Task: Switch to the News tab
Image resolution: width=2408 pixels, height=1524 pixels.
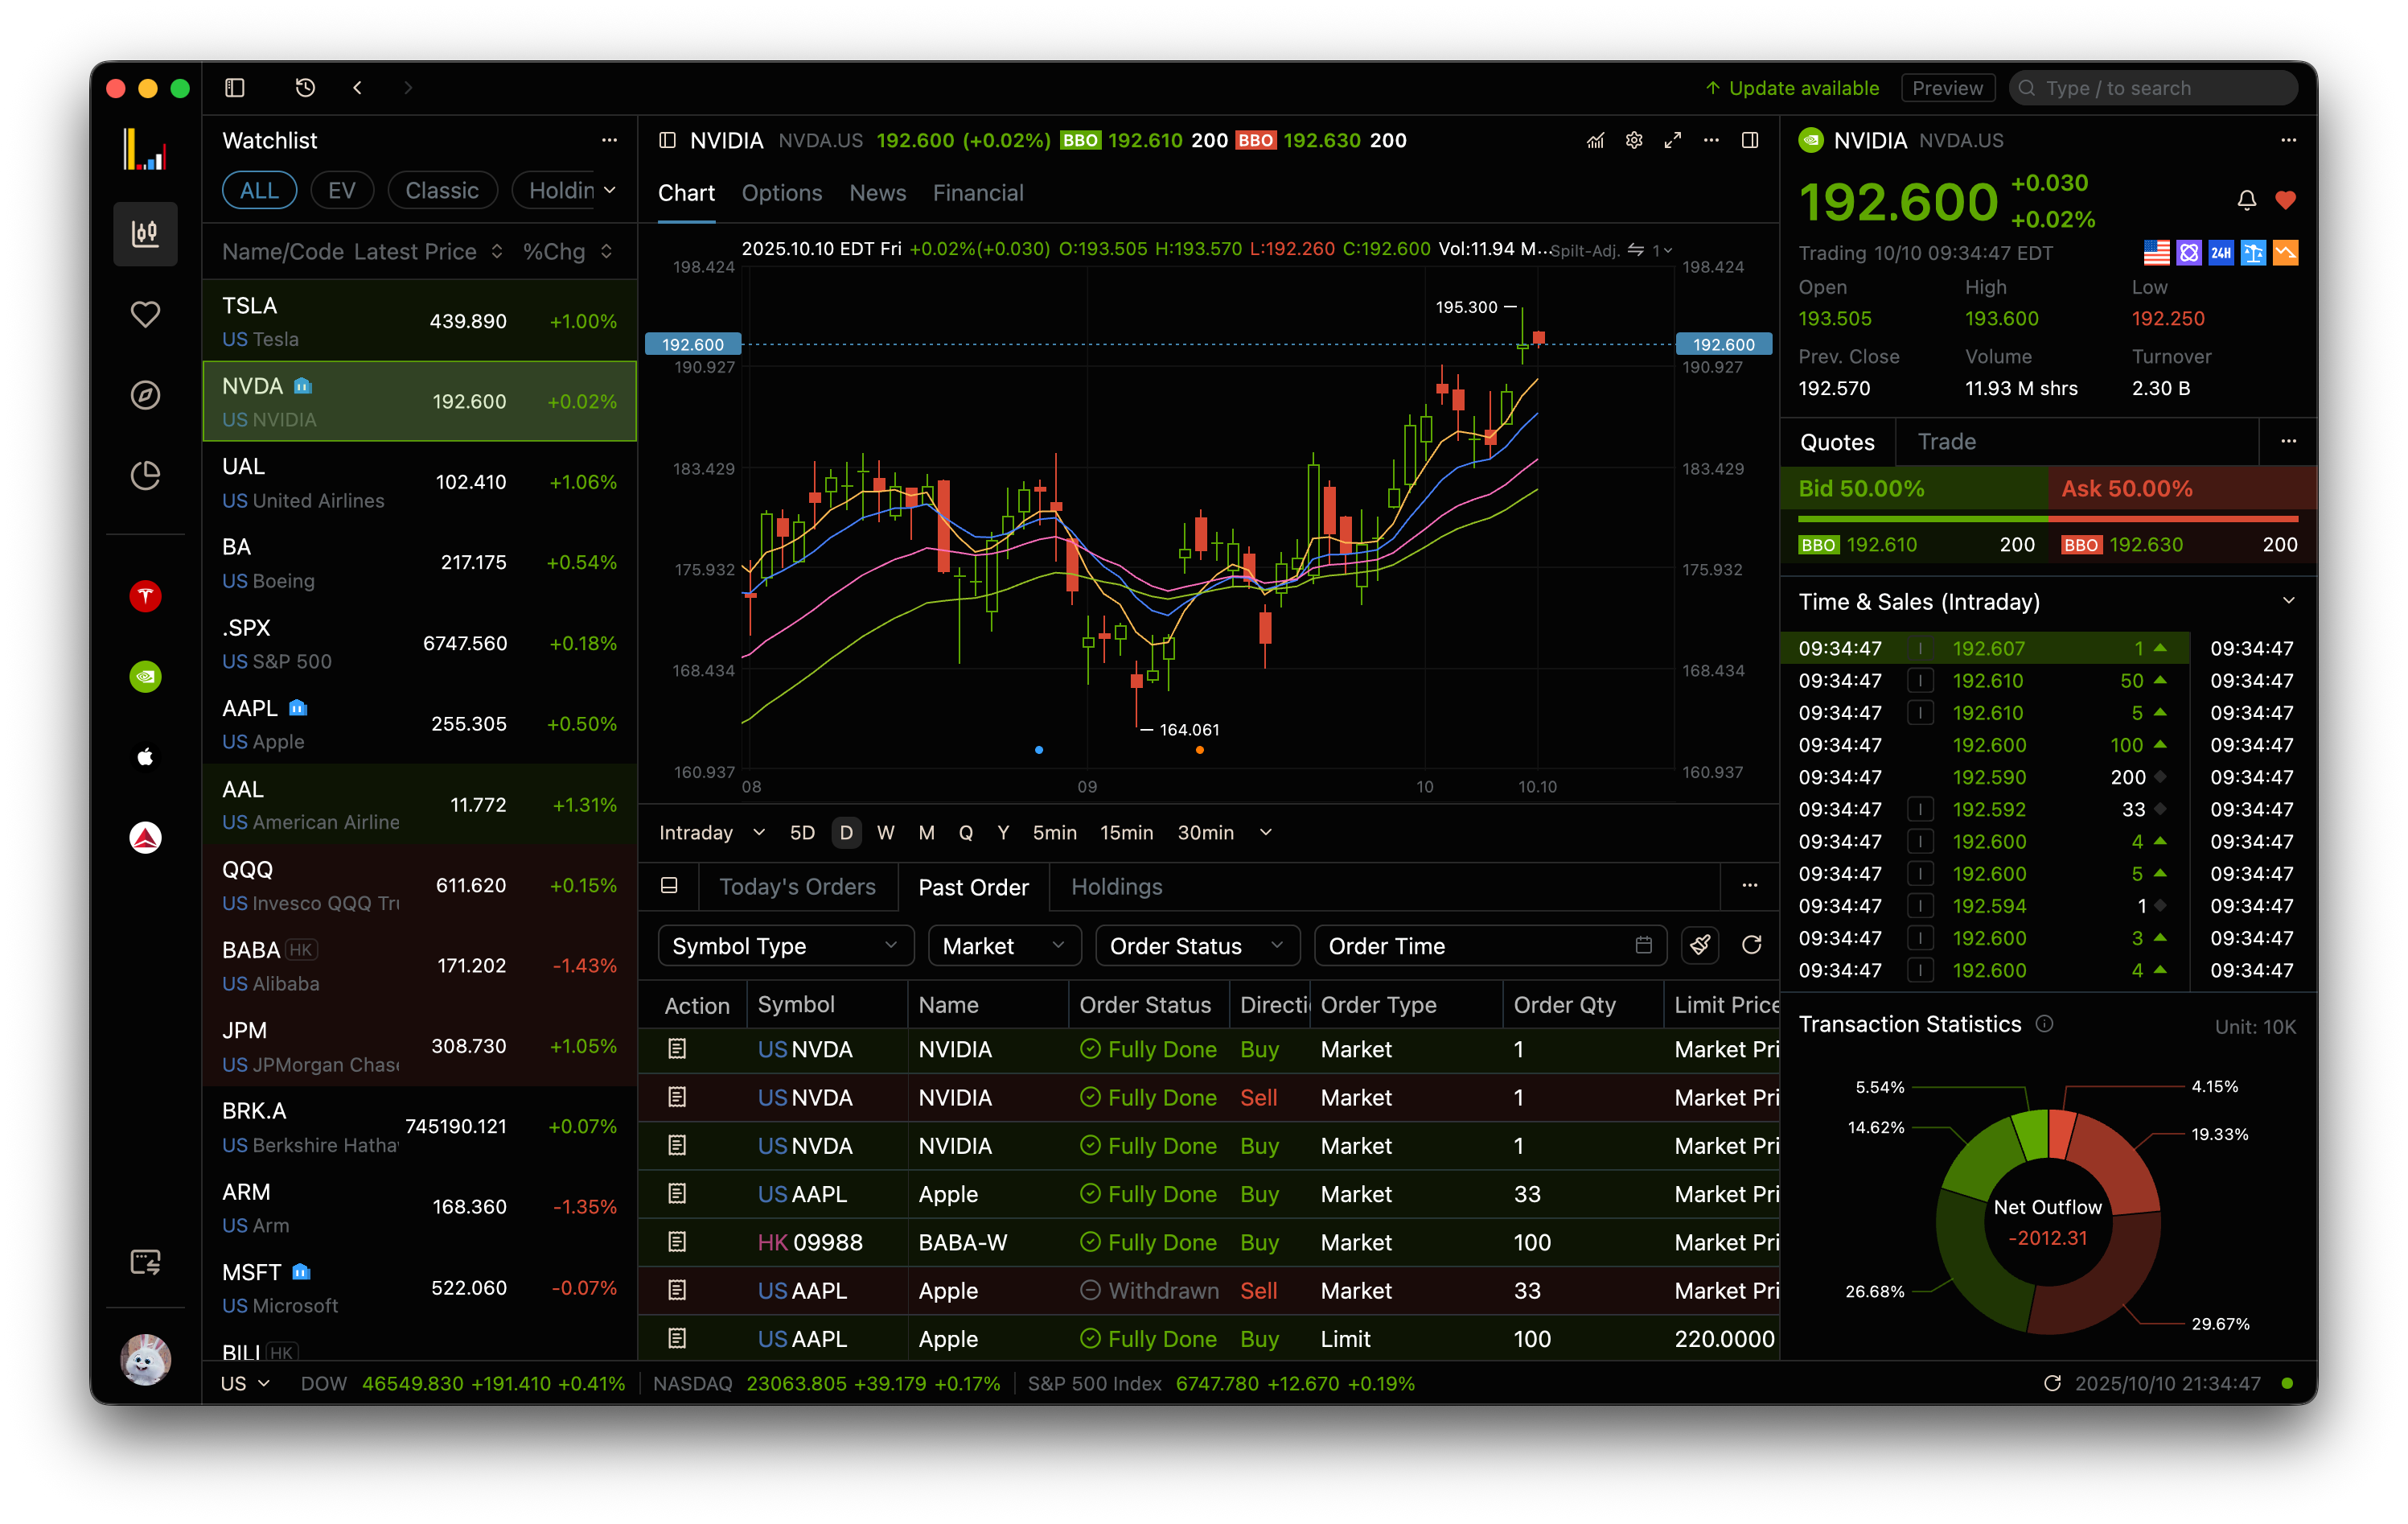Action: point(877,192)
